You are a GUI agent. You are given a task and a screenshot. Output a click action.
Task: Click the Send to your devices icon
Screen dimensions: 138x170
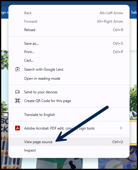(18, 92)
